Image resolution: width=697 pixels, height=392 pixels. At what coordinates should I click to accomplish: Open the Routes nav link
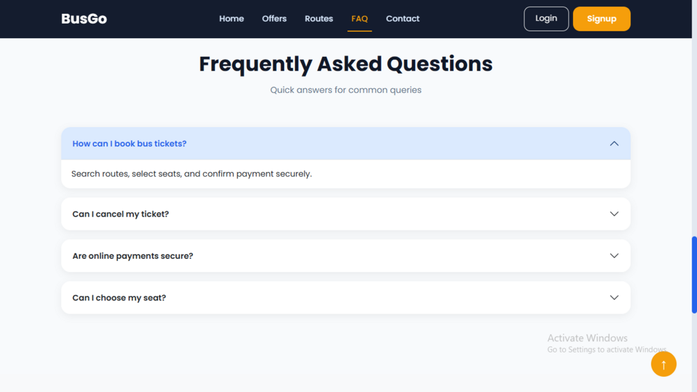pyautogui.click(x=319, y=19)
